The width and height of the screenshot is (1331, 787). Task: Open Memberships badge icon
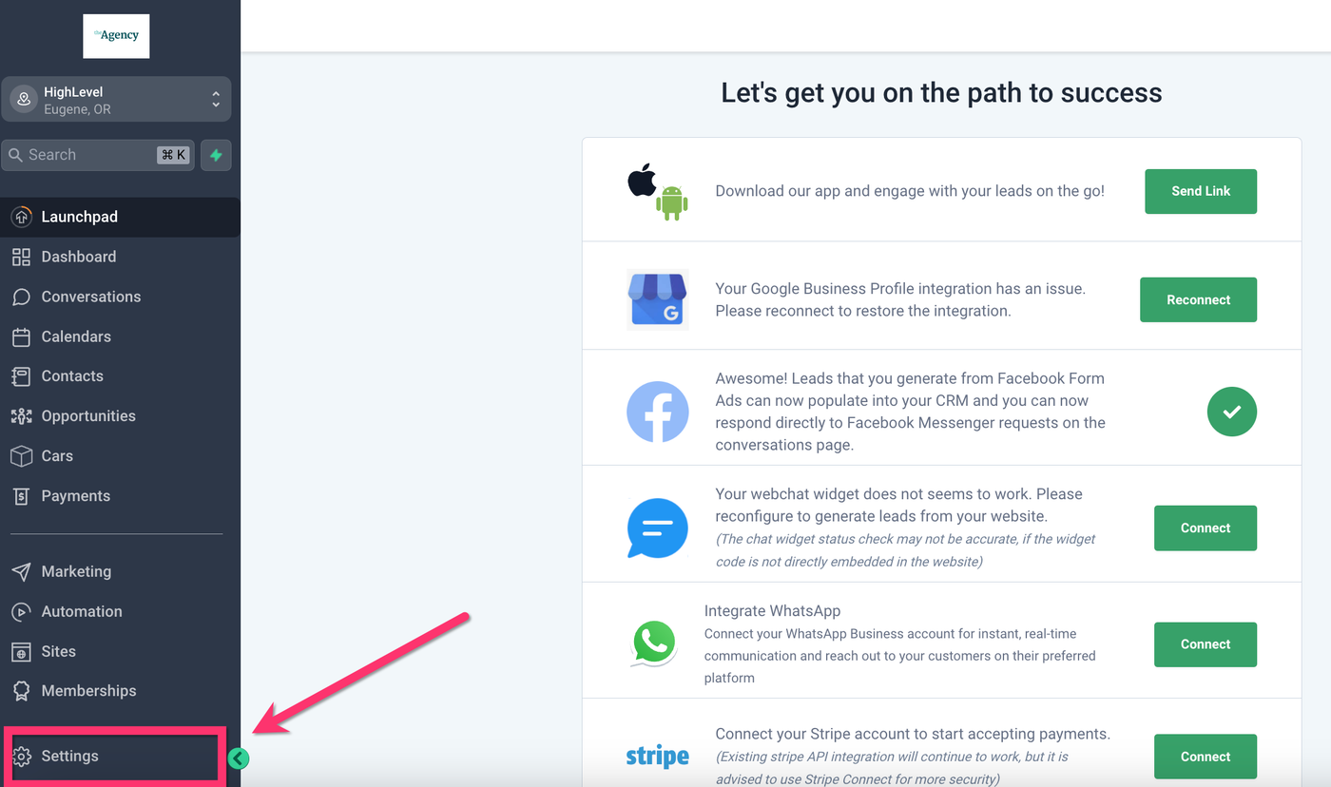click(21, 691)
